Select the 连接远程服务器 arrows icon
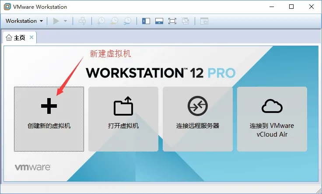 tap(198, 106)
